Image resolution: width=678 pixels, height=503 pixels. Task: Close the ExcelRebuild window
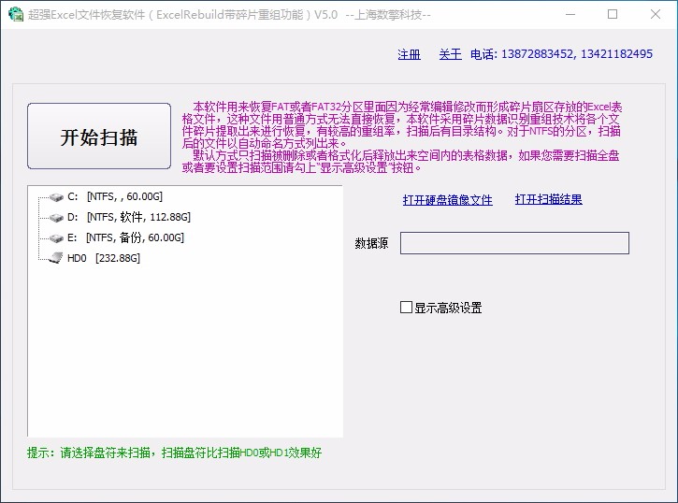(x=655, y=14)
